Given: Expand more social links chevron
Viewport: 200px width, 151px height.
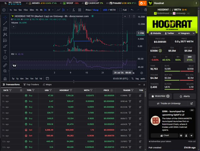Looking at the screenshot, I should coord(194,33).
